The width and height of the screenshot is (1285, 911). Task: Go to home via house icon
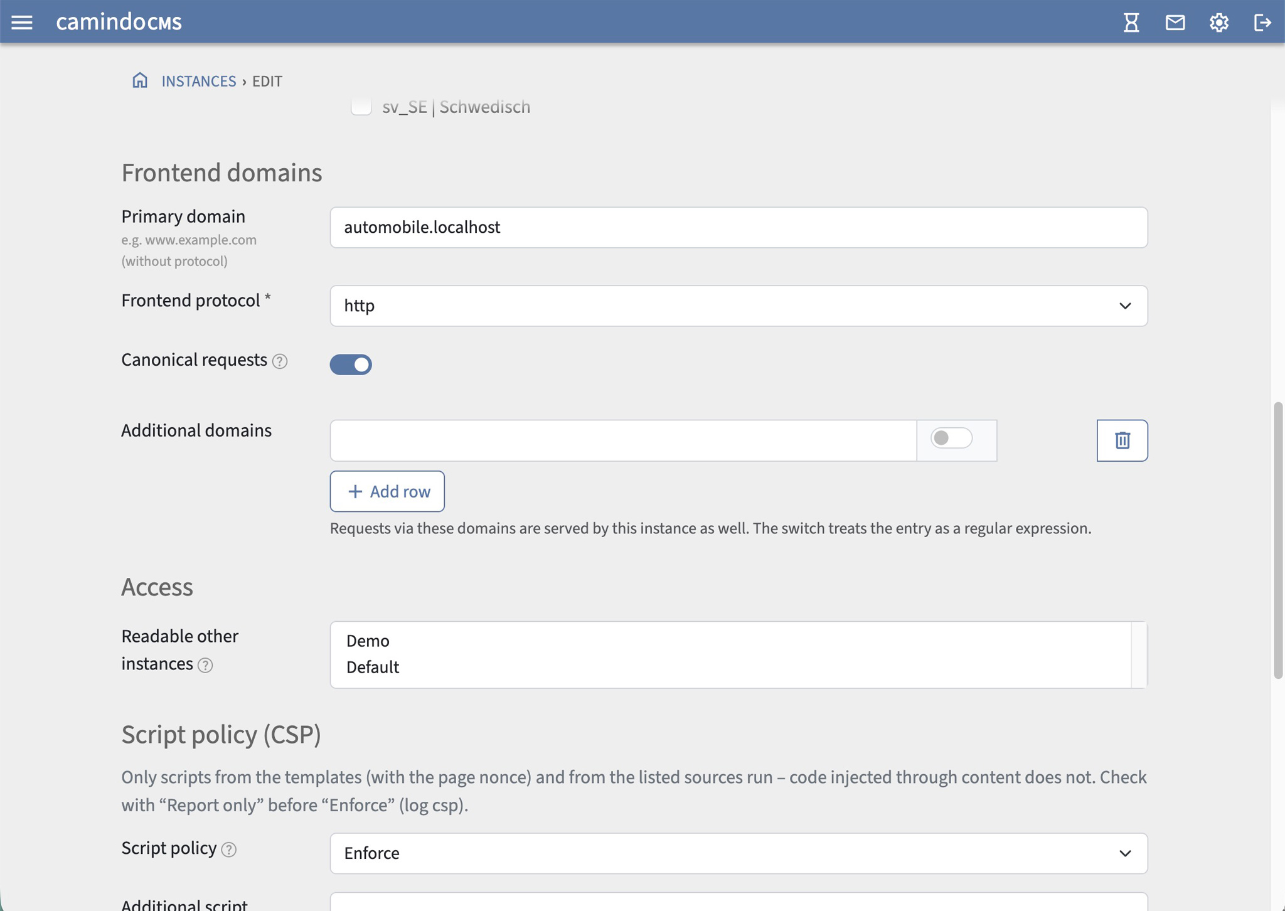[x=140, y=80]
